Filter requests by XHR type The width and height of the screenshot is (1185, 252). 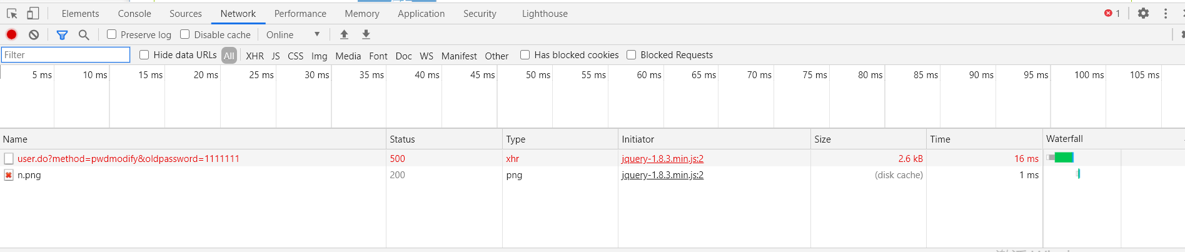point(255,56)
